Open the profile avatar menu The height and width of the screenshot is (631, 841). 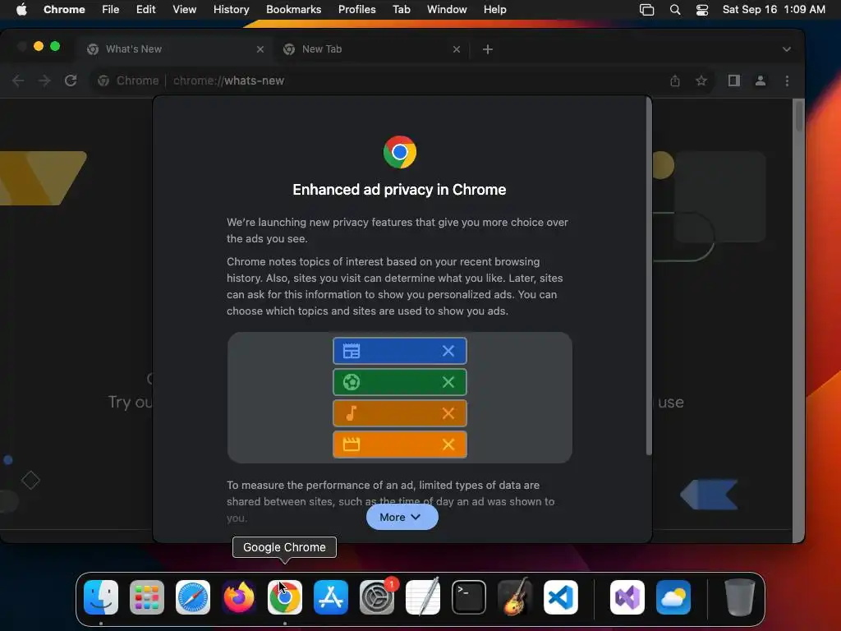tap(760, 81)
